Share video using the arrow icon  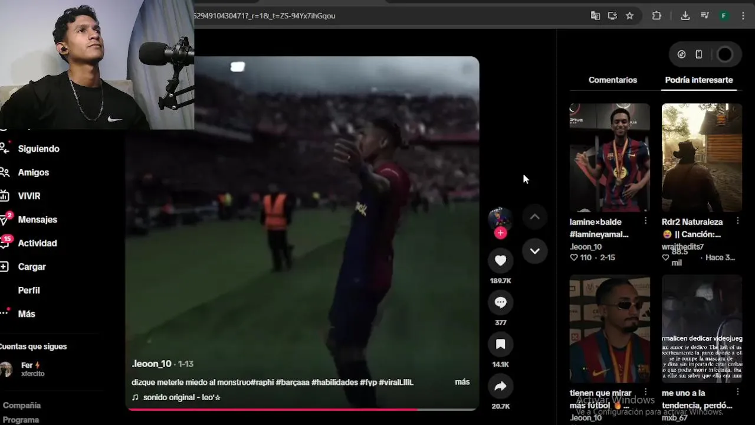click(x=500, y=386)
